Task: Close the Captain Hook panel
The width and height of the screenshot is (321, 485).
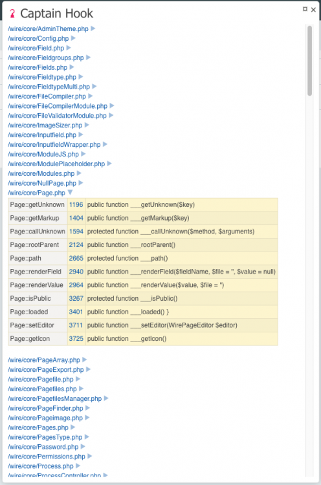Action: tap(313, 10)
